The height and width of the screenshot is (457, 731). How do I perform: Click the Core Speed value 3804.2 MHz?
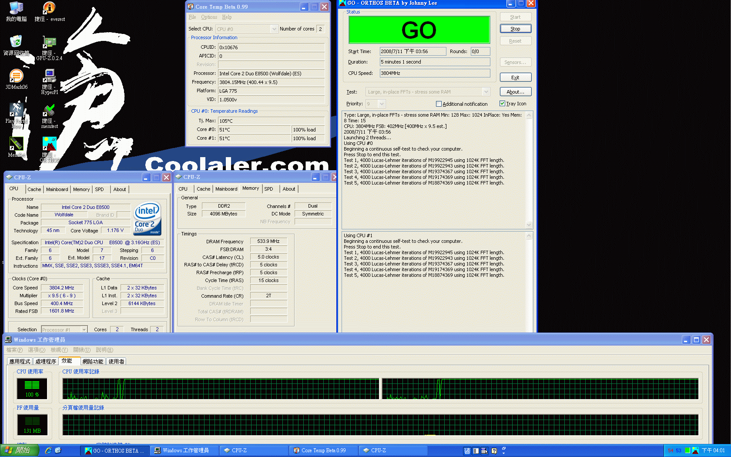(62, 288)
